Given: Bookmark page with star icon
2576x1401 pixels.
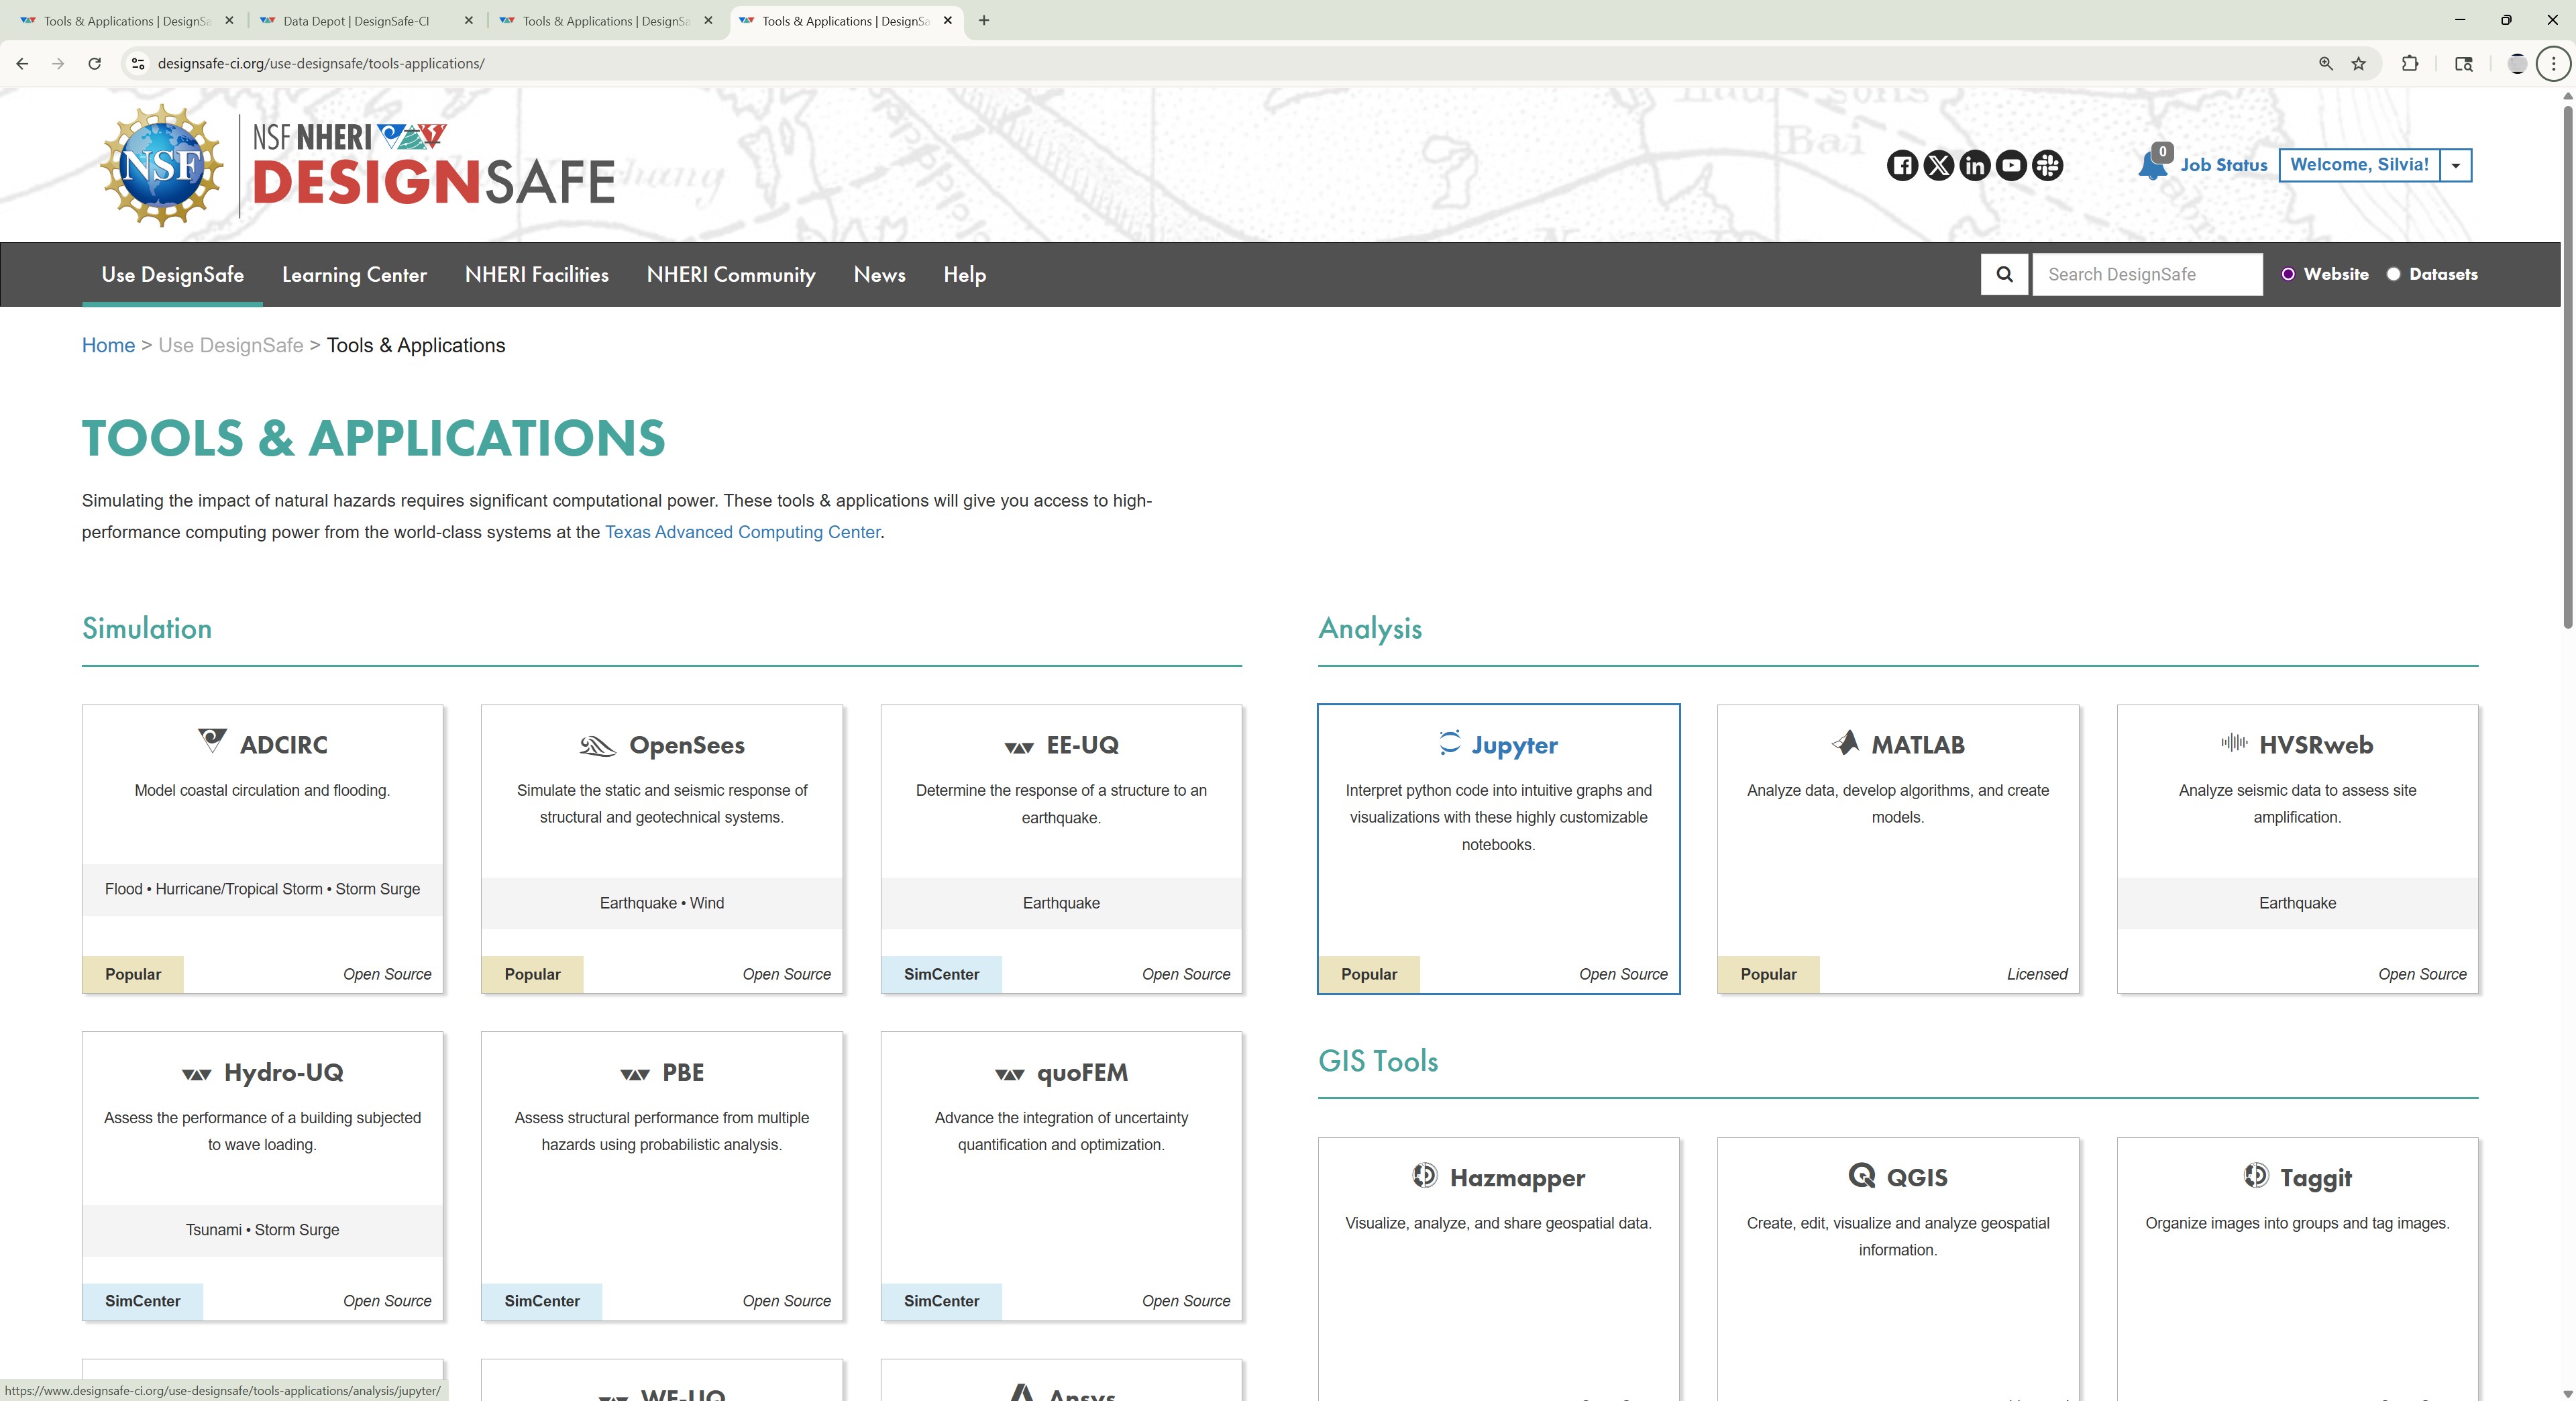Looking at the screenshot, I should click(2358, 63).
